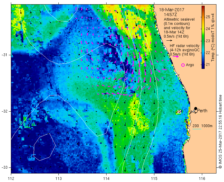This screenshot has height=182, width=224.
Task: Click the cyan 200/1000m isobath legend line
Action: click(x=197, y=129)
